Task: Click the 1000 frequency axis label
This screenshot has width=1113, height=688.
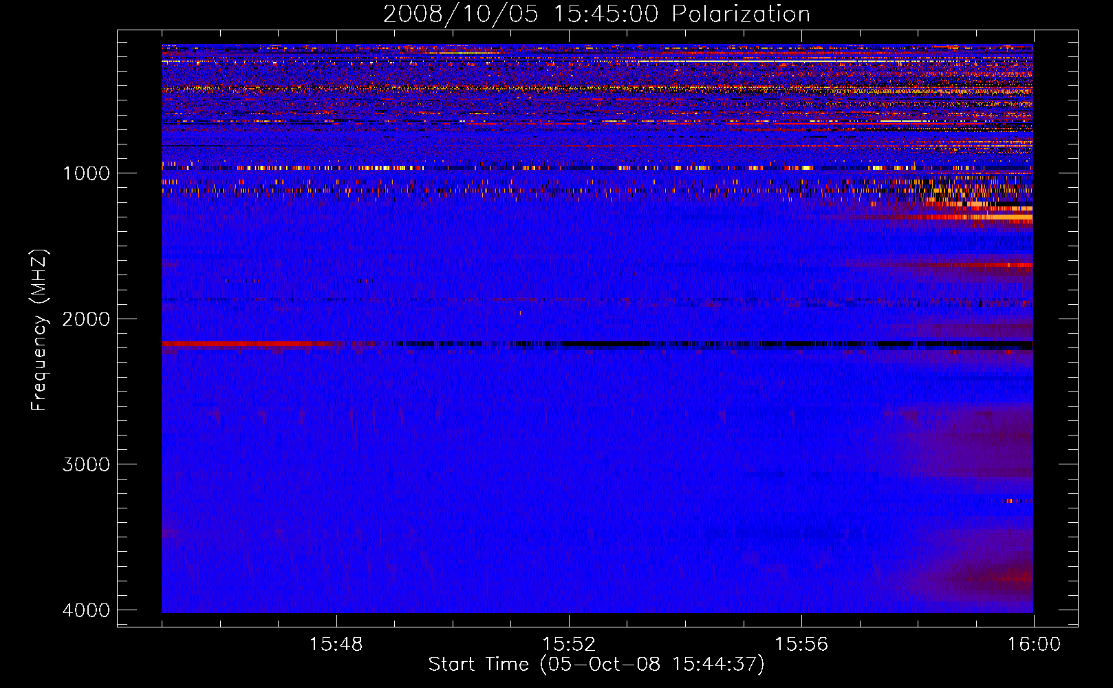Action: pyautogui.click(x=86, y=173)
